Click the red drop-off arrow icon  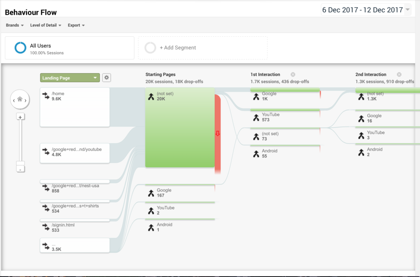click(218, 133)
